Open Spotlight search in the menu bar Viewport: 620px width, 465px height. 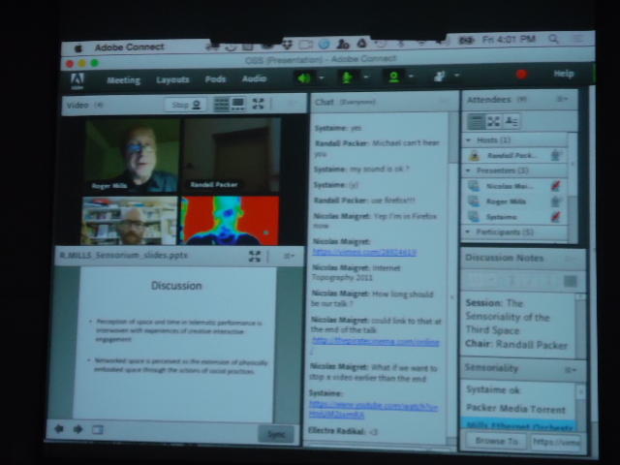(553, 39)
